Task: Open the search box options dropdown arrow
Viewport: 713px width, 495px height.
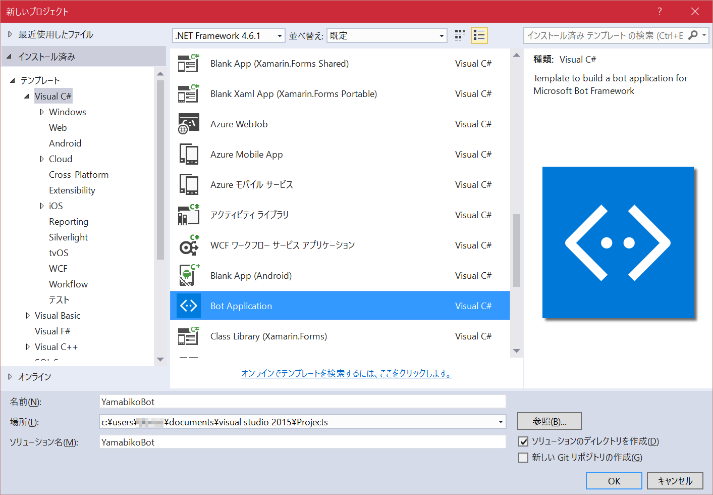Action: click(x=704, y=35)
